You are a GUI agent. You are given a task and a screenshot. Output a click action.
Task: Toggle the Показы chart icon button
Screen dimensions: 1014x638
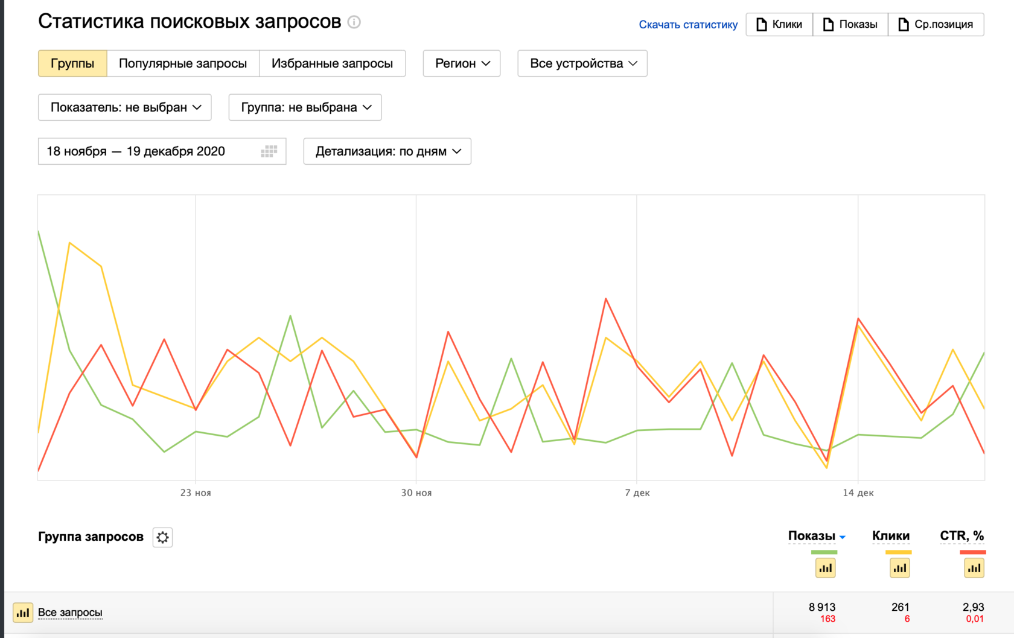tap(825, 568)
